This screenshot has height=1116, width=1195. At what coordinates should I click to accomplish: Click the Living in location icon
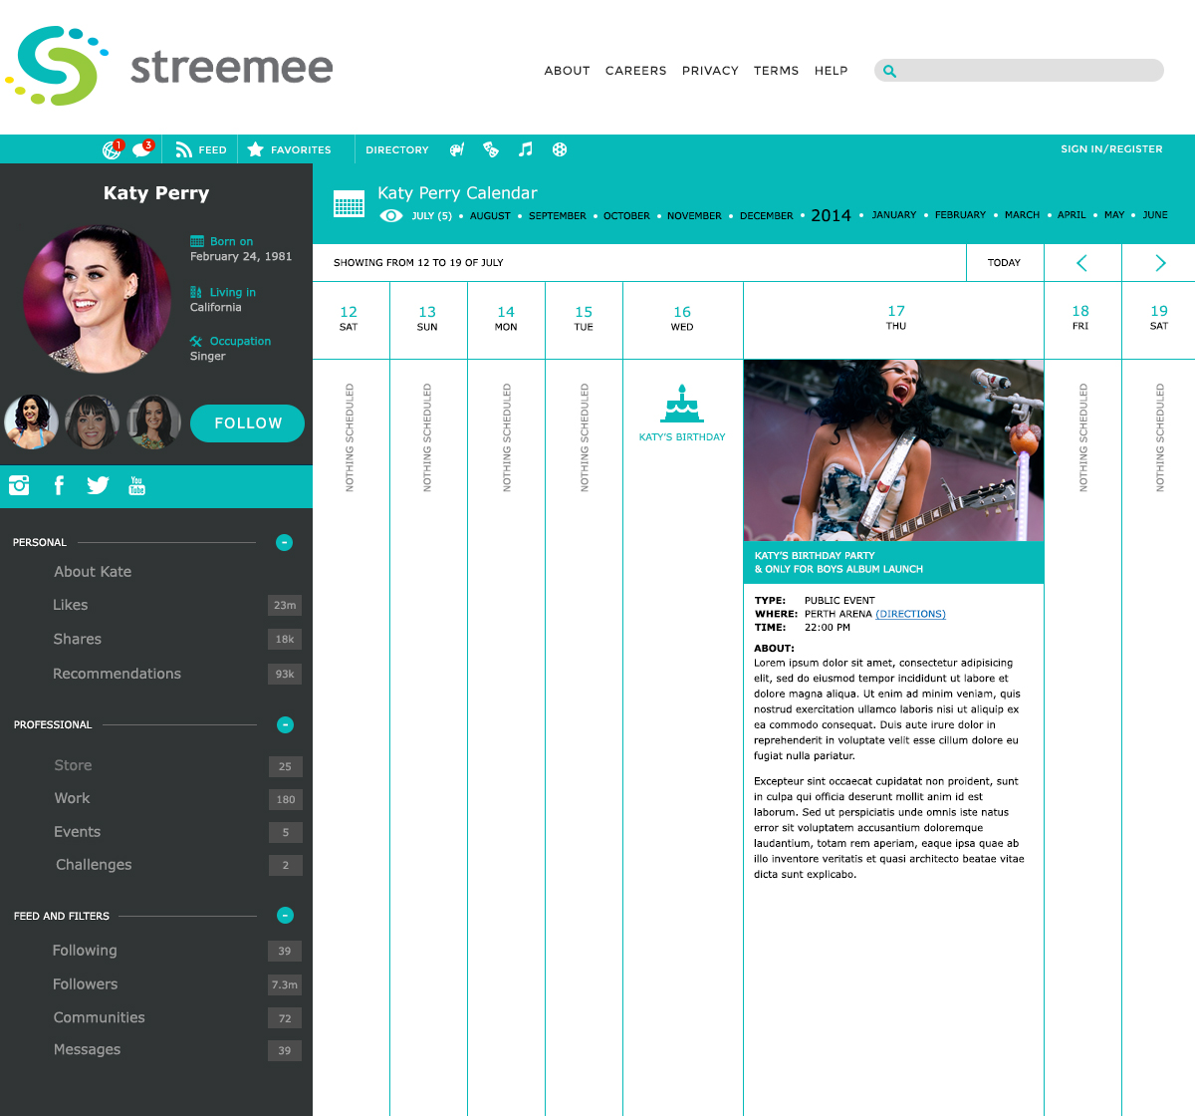(196, 292)
